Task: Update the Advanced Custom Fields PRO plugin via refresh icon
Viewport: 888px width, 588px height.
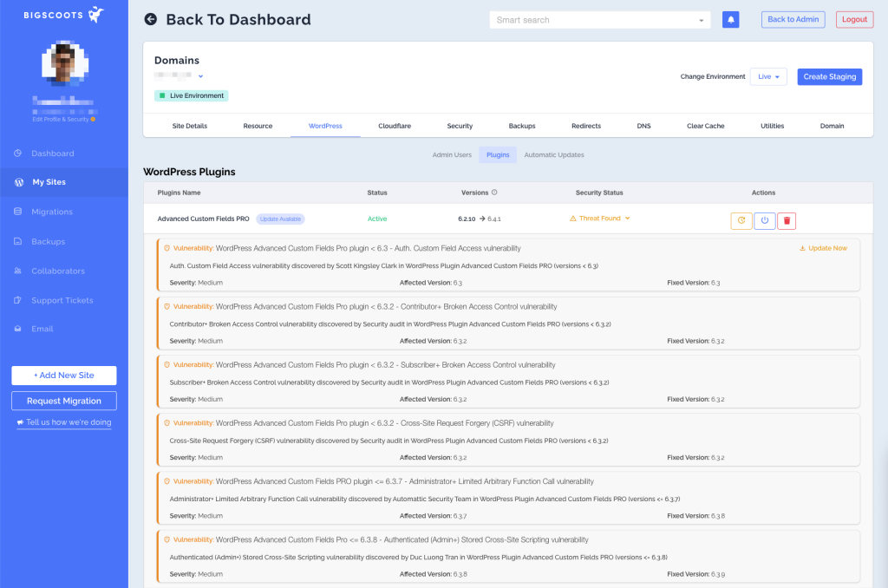Action: point(741,221)
